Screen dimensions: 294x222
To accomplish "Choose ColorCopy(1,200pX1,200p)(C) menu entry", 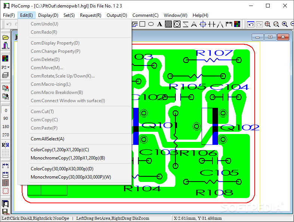I will 75,150.
